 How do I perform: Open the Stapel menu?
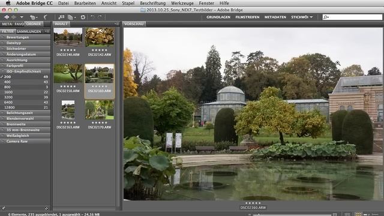coord(128,3)
